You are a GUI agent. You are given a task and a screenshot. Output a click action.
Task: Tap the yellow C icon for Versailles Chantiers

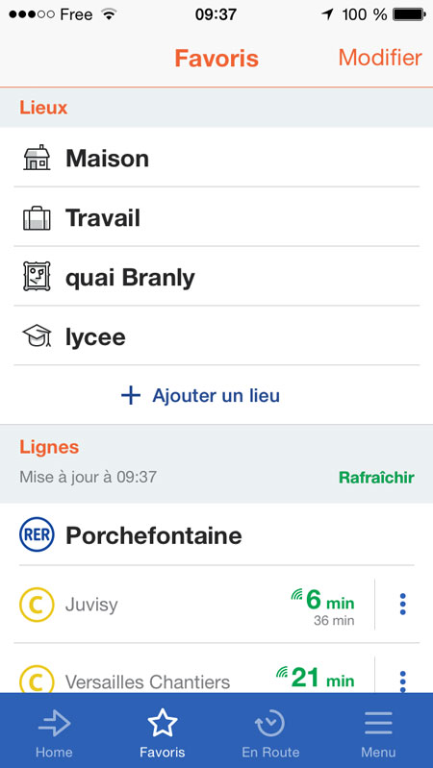(37, 681)
